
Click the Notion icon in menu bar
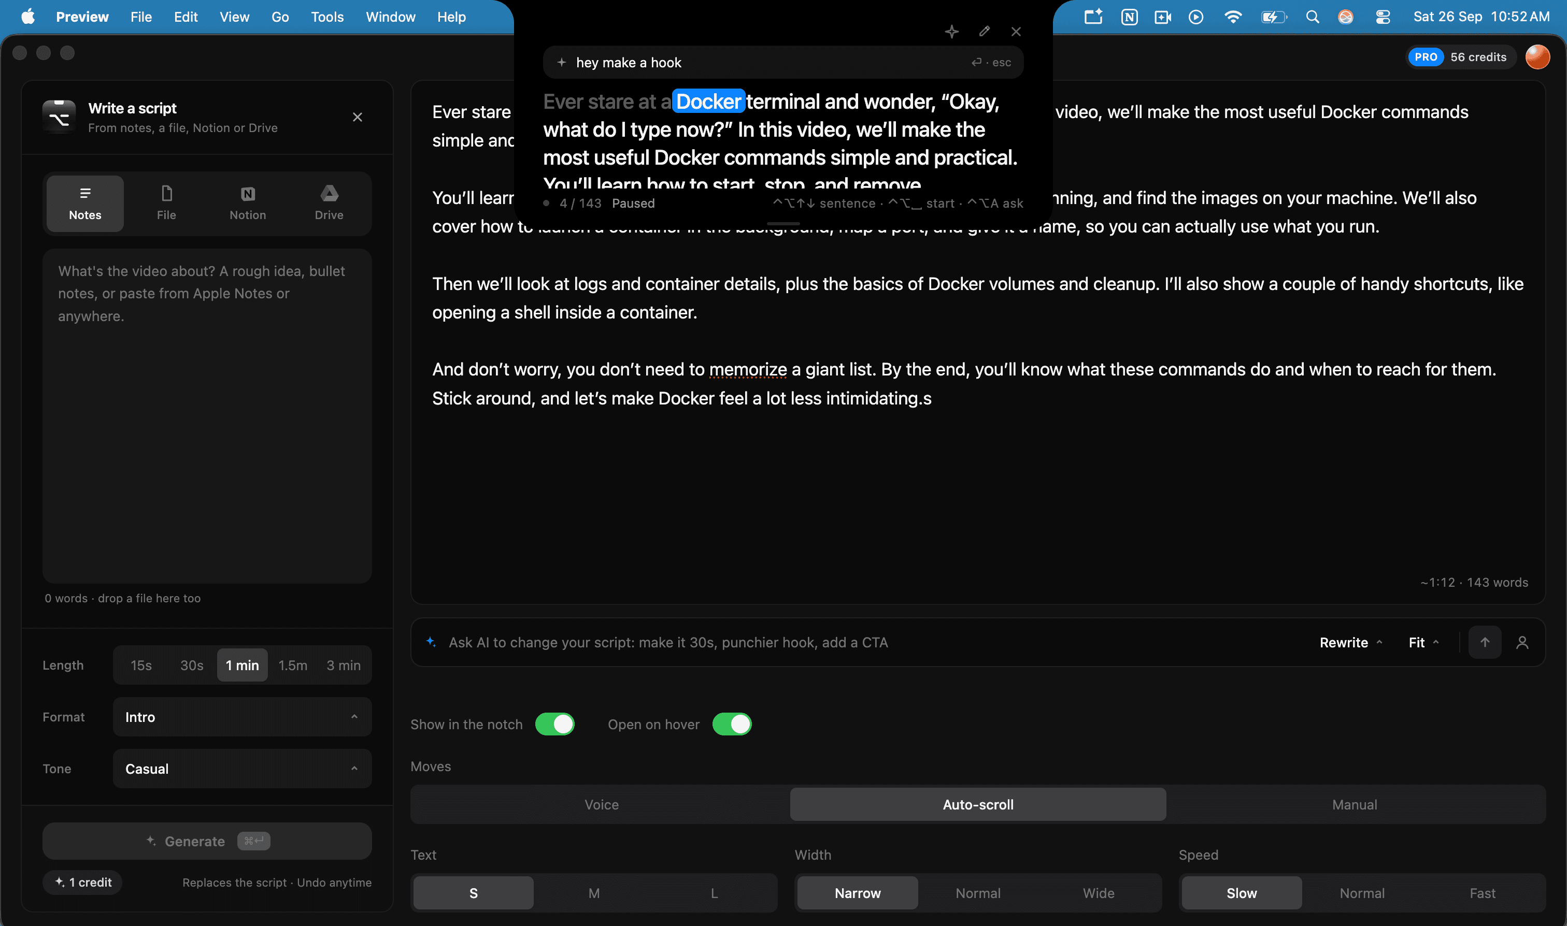pyautogui.click(x=1129, y=17)
